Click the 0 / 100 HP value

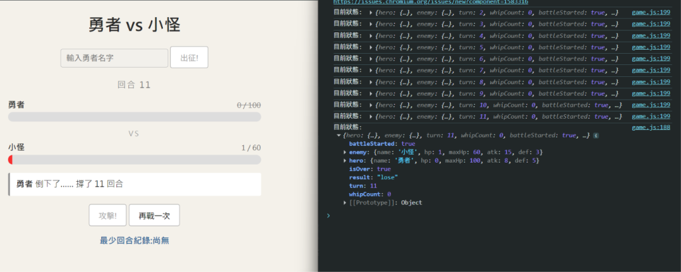pyautogui.click(x=249, y=105)
